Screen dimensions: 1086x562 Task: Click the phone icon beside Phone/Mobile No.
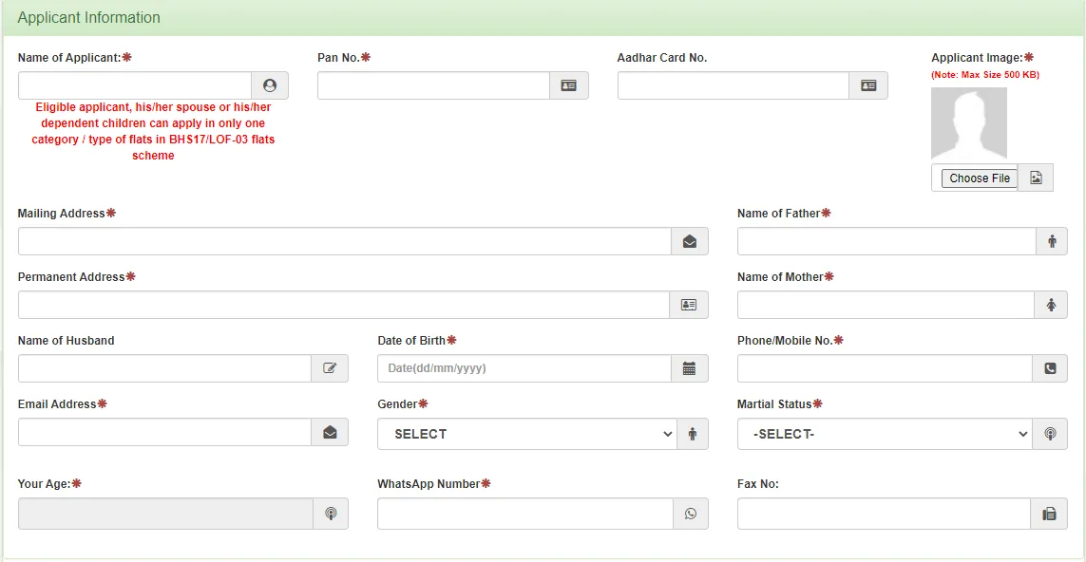[x=1050, y=368]
